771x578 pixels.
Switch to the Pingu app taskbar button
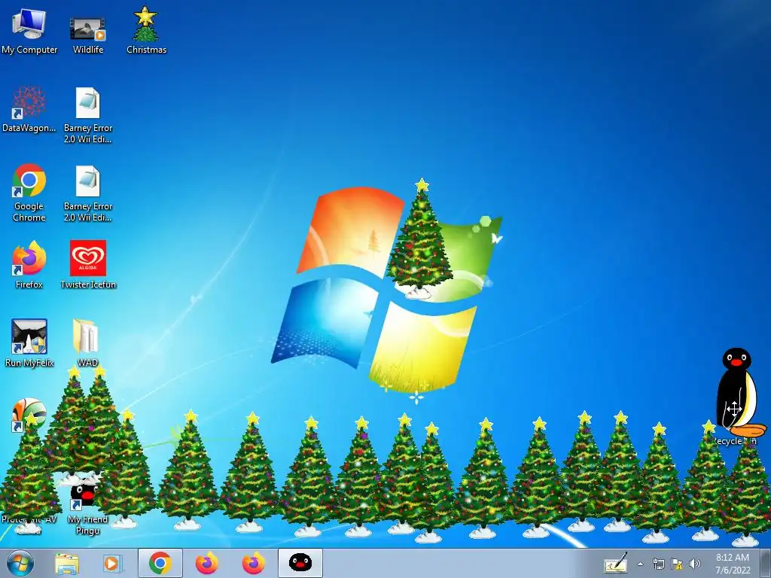point(300,563)
